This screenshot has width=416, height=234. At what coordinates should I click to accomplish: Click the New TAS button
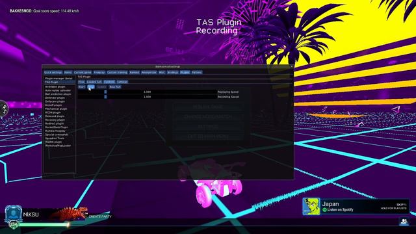click(115, 87)
